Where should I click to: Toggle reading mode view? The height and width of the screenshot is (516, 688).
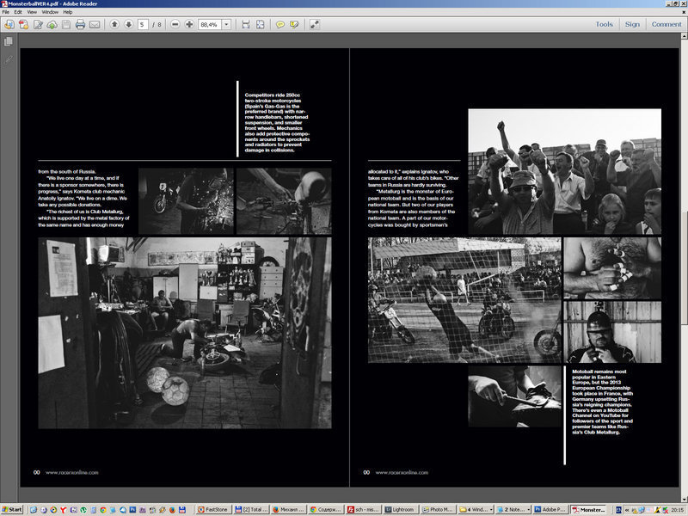[315, 24]
